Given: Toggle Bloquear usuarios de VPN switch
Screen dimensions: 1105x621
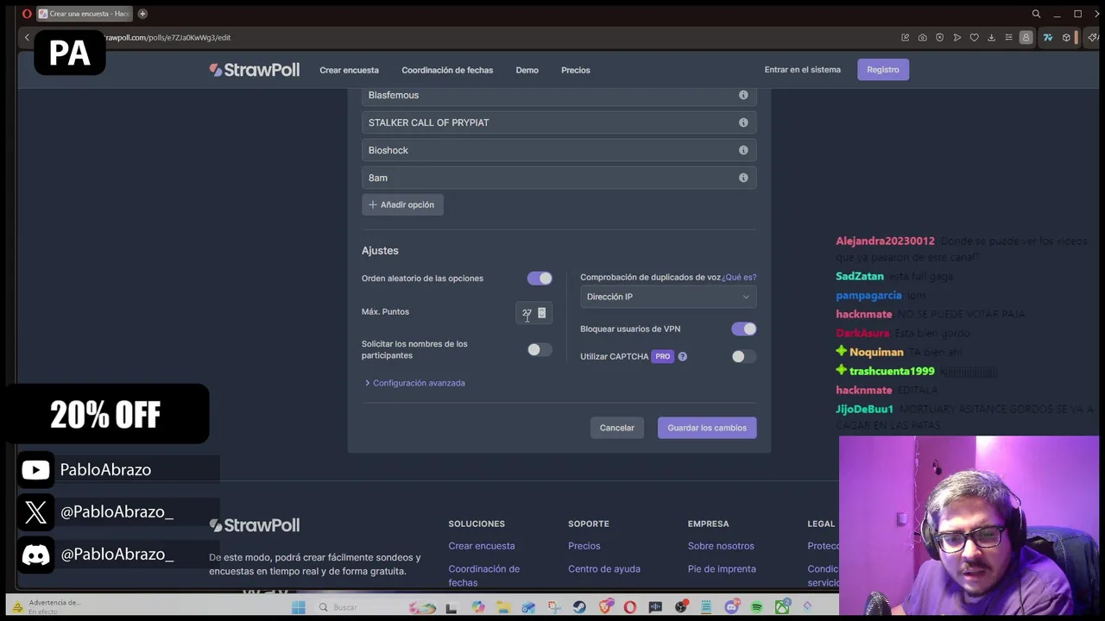Looking at the screenshot, I should point(743,329).
